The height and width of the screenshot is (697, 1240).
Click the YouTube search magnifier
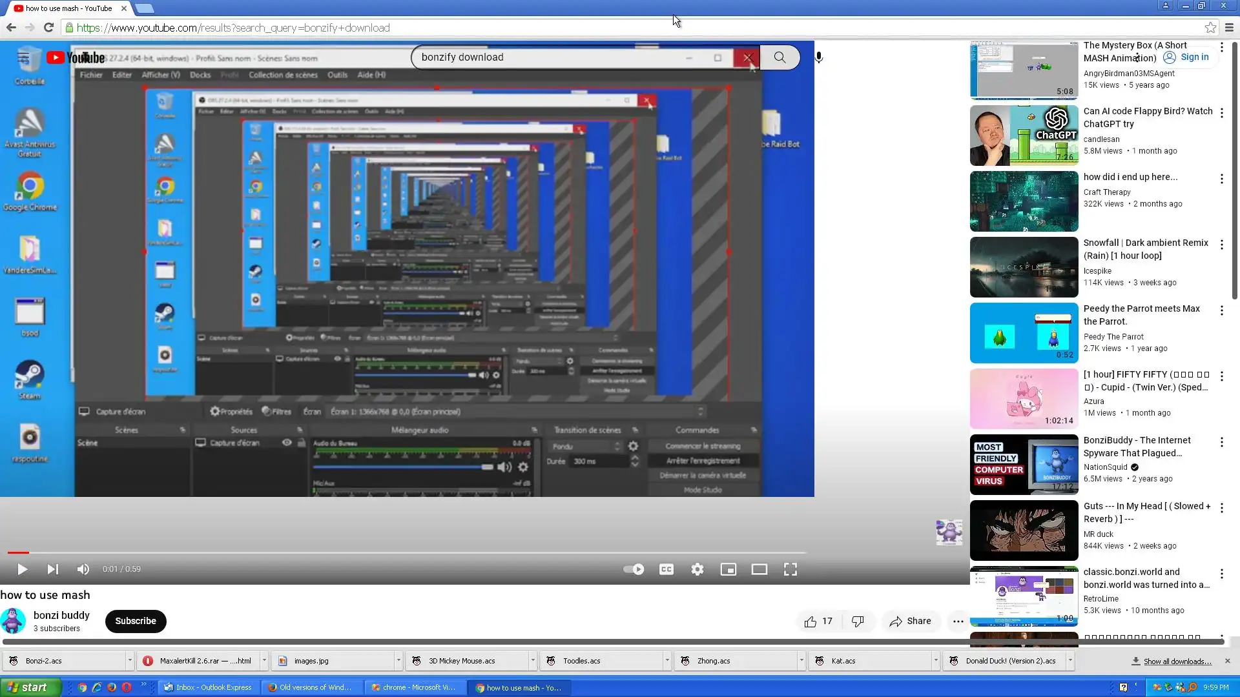(780, 57)
